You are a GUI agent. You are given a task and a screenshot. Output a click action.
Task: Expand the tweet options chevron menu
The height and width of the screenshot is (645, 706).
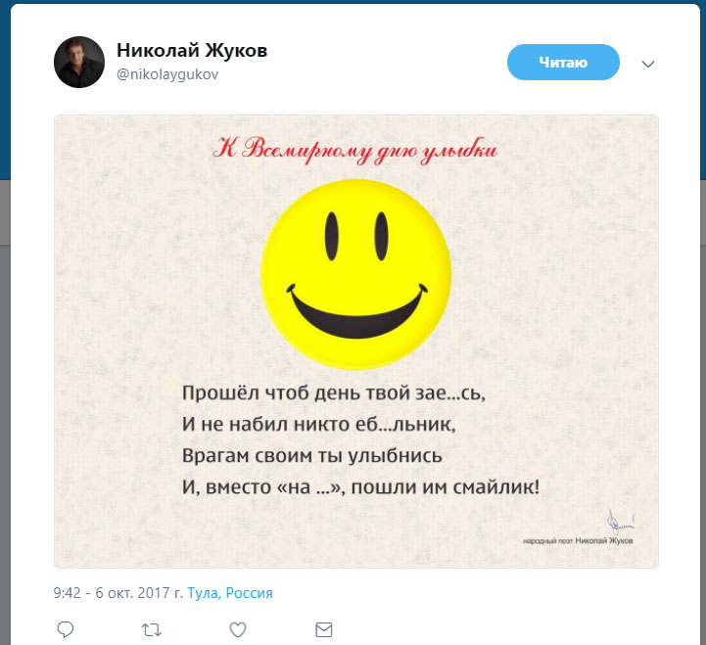(x=648, y=64)
